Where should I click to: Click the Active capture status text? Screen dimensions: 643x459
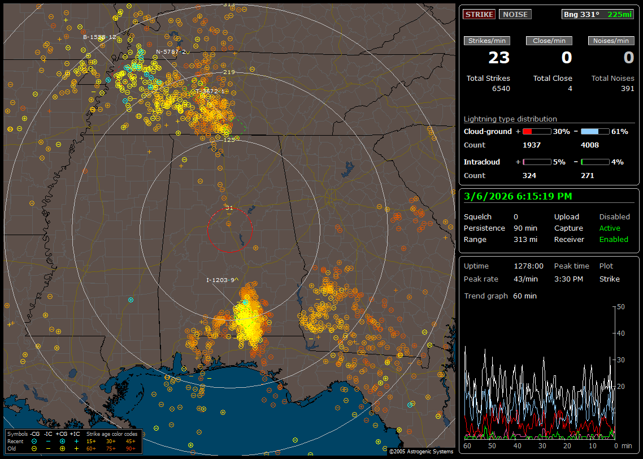pyautogui.click(x=610, y=228)
